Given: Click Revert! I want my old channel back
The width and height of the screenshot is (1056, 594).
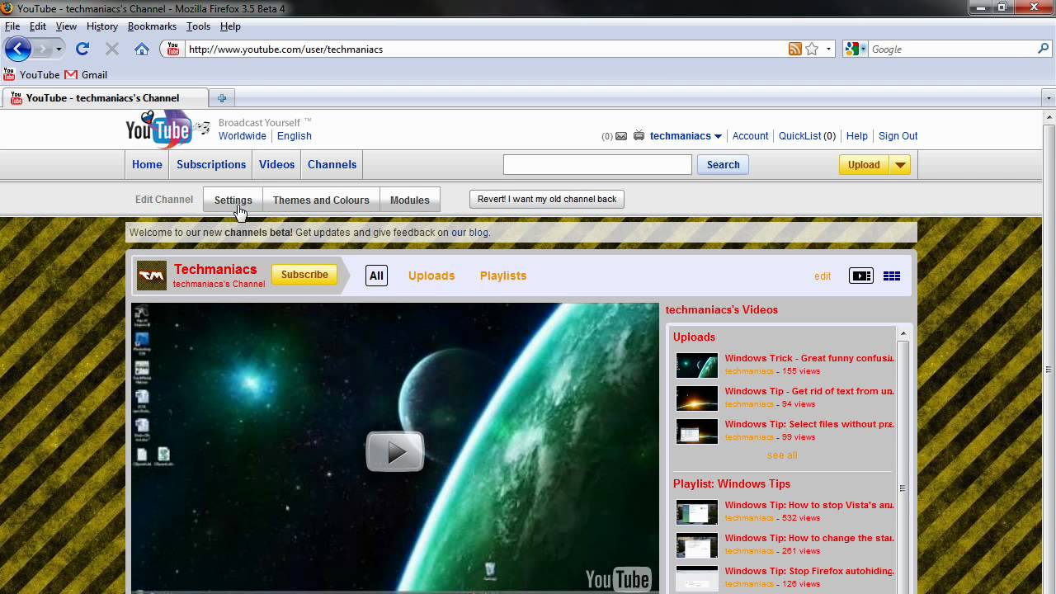Looking at the screenshot, I should (547, 199).
